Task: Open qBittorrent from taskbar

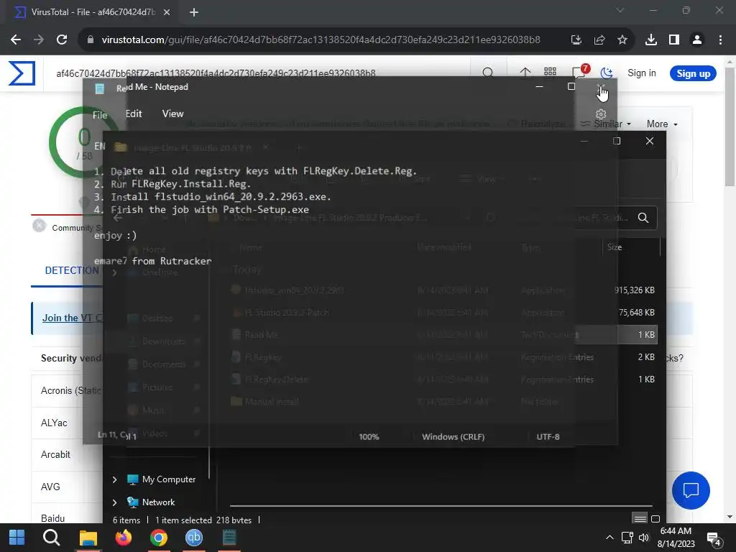Action: [194, 538]
